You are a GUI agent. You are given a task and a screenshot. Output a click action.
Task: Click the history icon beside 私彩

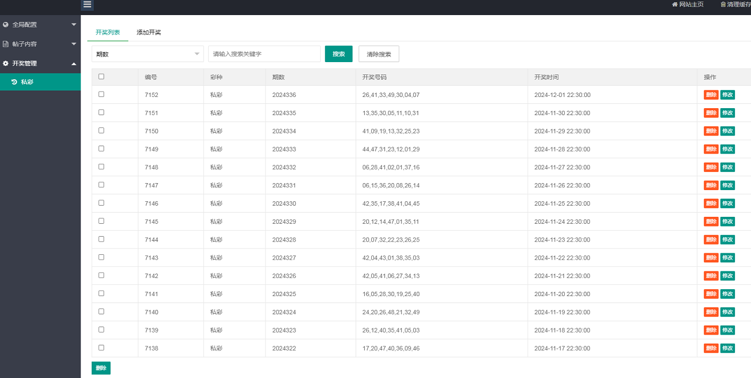(14, 82)
